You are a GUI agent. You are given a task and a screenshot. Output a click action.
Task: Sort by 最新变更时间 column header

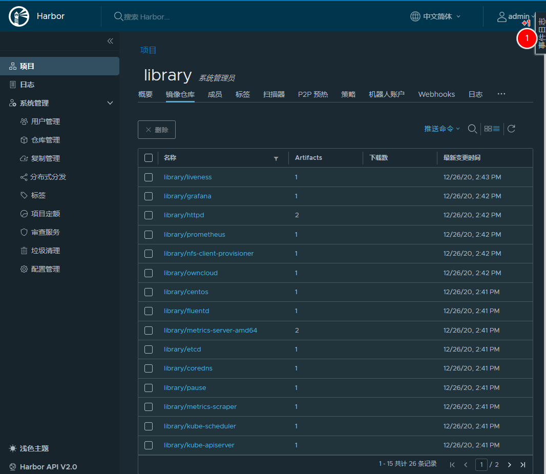click(461, 158)
